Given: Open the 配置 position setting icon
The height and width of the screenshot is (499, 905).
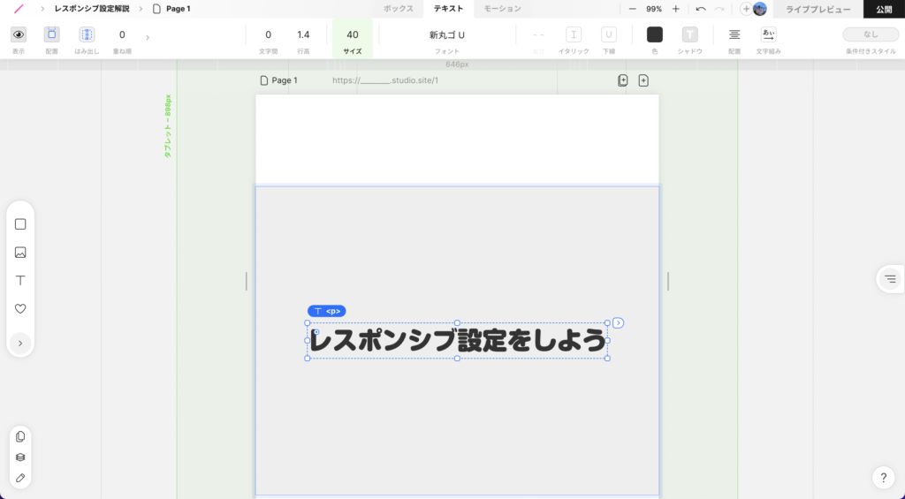Looking at the screenshot, I should tap(52, 34).
